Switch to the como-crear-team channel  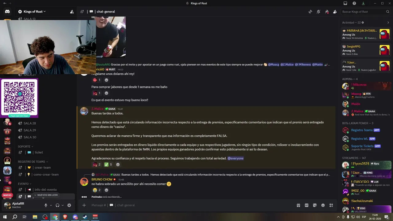(x=45, y=174)
